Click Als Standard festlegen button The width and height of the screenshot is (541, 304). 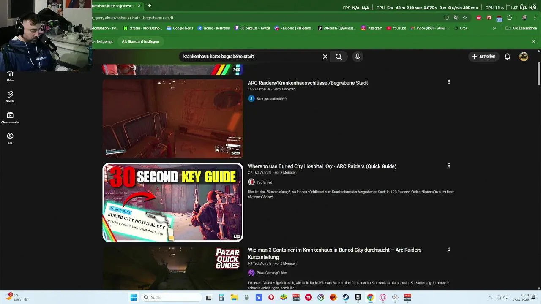140,41
